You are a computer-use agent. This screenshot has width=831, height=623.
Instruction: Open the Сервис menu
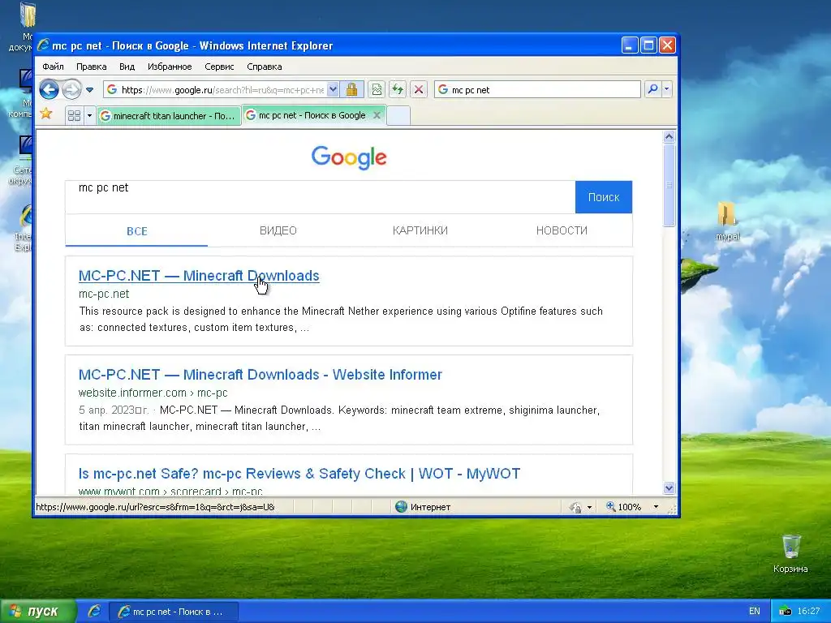(x=219, y=67)
